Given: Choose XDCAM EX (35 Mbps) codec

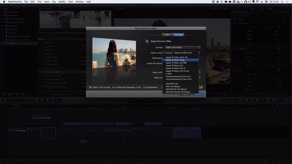Looking at the screenshot, I should (x=181, y=89).
